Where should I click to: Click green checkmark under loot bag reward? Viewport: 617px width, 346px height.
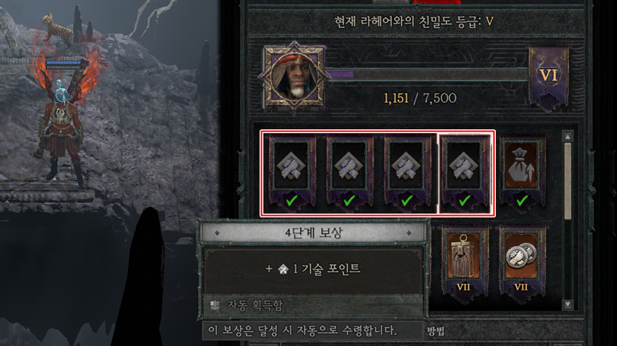click(522, 201)
